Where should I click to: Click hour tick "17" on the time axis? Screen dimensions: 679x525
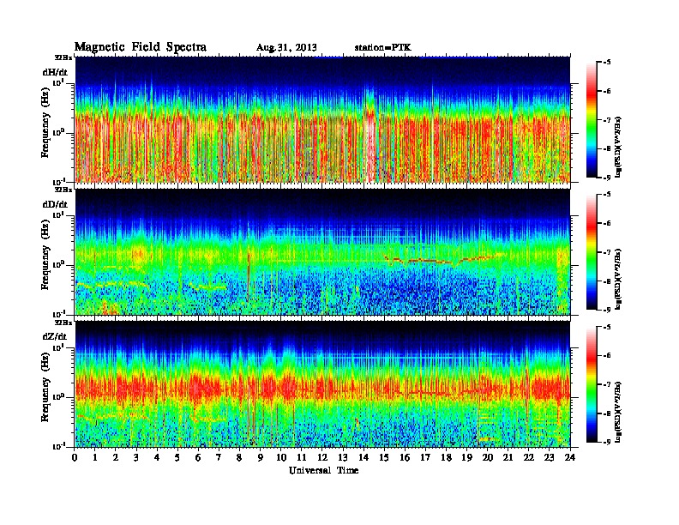click(425, 457)
